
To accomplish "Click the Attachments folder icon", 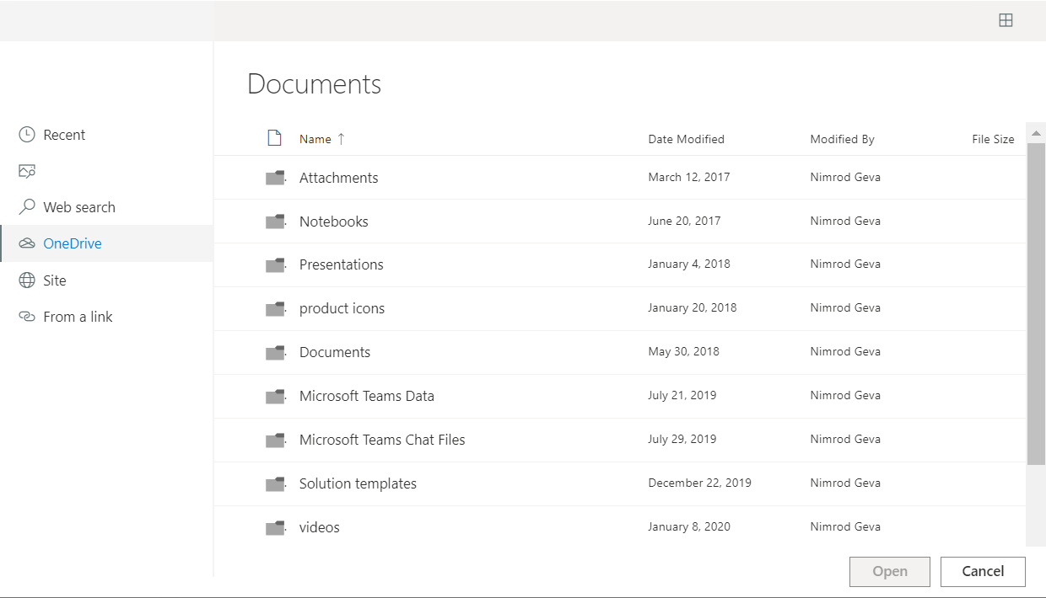I will coord(275,177).
